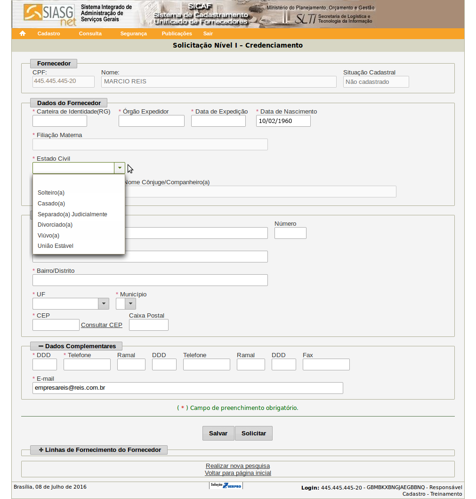Click the Fornecedor section header
Viewport: 476px width, 499px height.
(x=54, y=63)
